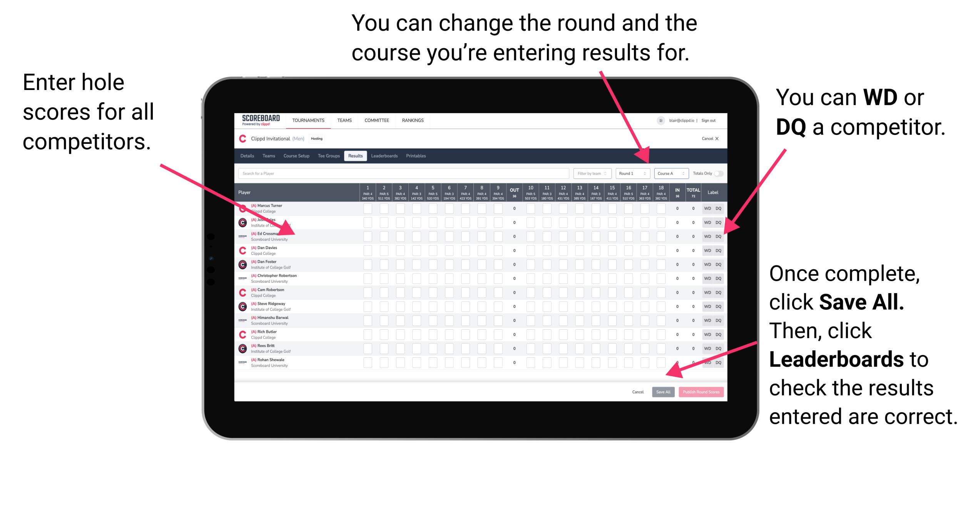
Task: Click DQ icon for Steve Ridgeway
Action: coord(718,306)
